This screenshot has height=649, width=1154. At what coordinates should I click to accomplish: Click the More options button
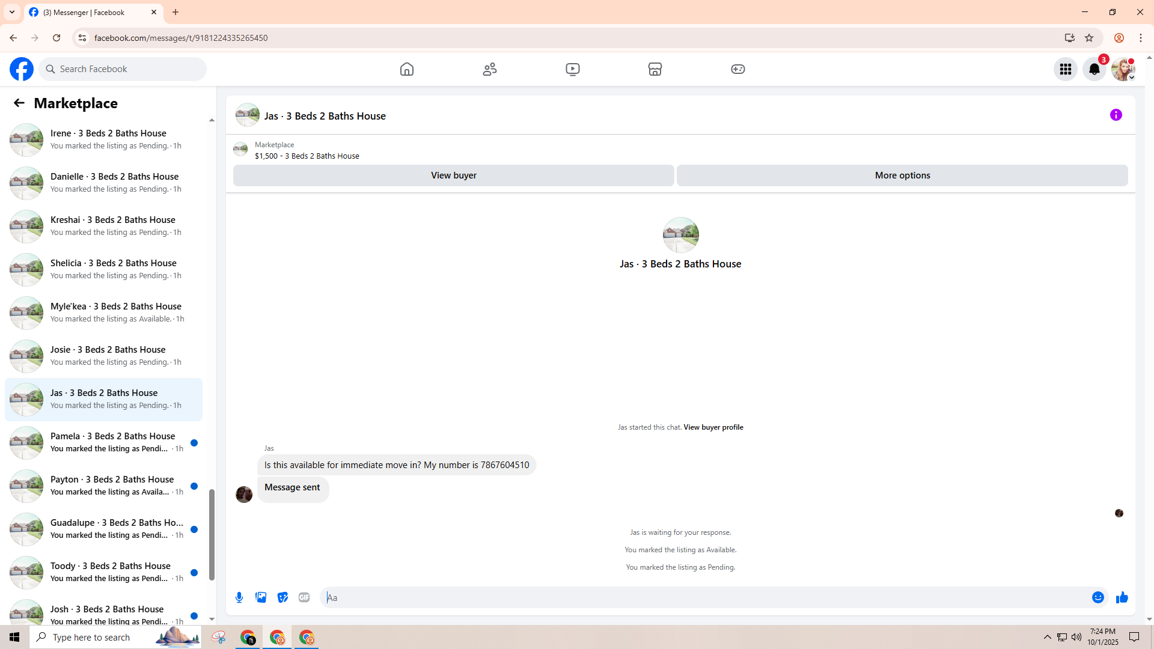tap(902, 175)
